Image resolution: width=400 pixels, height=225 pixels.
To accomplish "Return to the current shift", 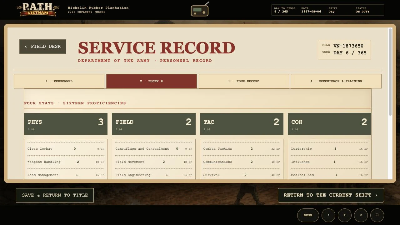I will 331,195.
